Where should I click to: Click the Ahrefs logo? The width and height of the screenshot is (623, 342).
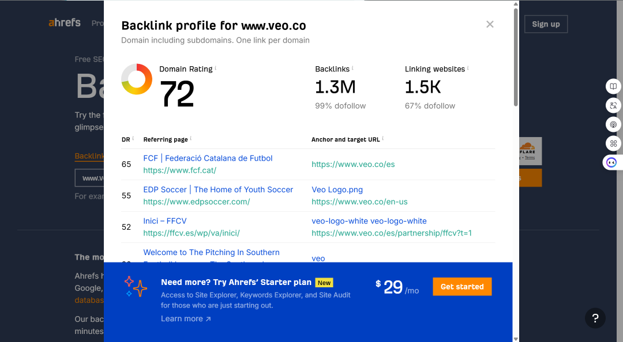pyautogui.click(x=65, y=22)
